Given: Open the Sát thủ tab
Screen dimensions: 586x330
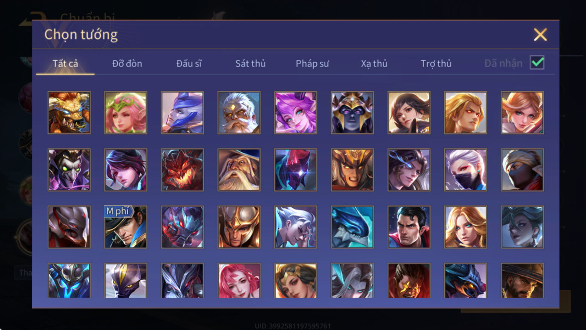Looking at the screenshot, I should (x=250, y=63).
